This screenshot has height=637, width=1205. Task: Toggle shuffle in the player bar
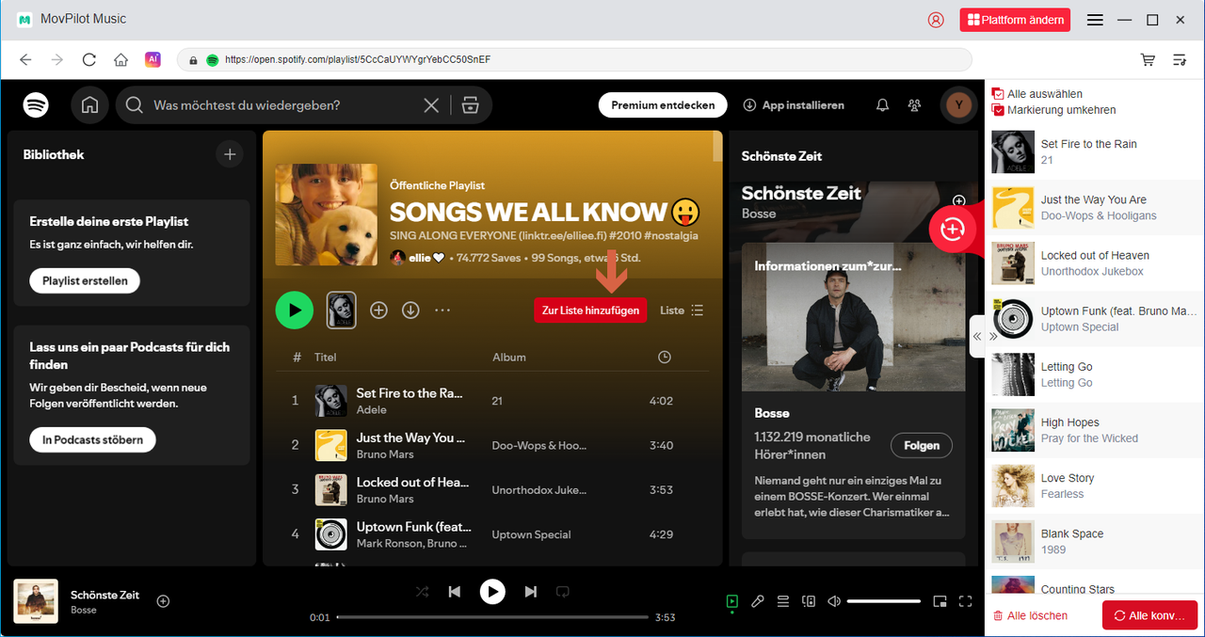click(423, 592)
